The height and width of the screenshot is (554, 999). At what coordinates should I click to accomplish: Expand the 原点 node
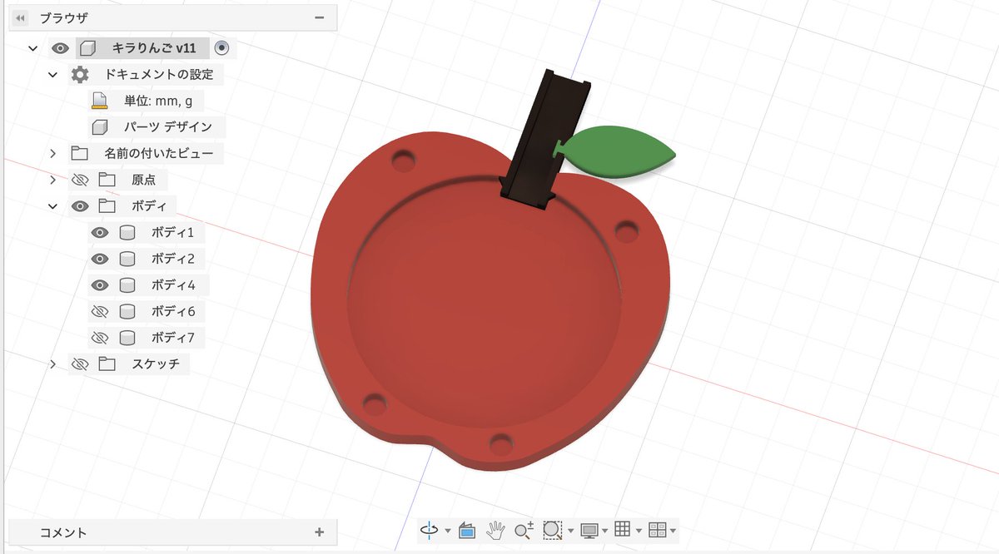coord(52,180)
